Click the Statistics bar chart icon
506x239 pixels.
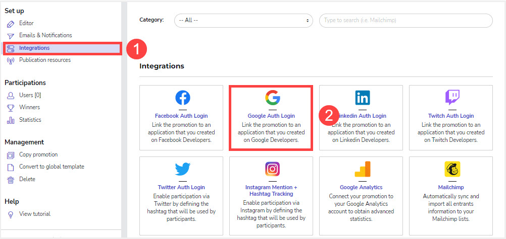pos(11,120)
